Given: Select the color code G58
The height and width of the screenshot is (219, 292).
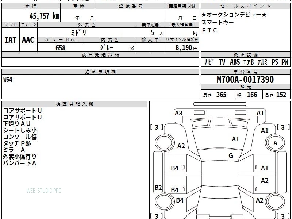Looking at the screenshot, I should 61,48.
